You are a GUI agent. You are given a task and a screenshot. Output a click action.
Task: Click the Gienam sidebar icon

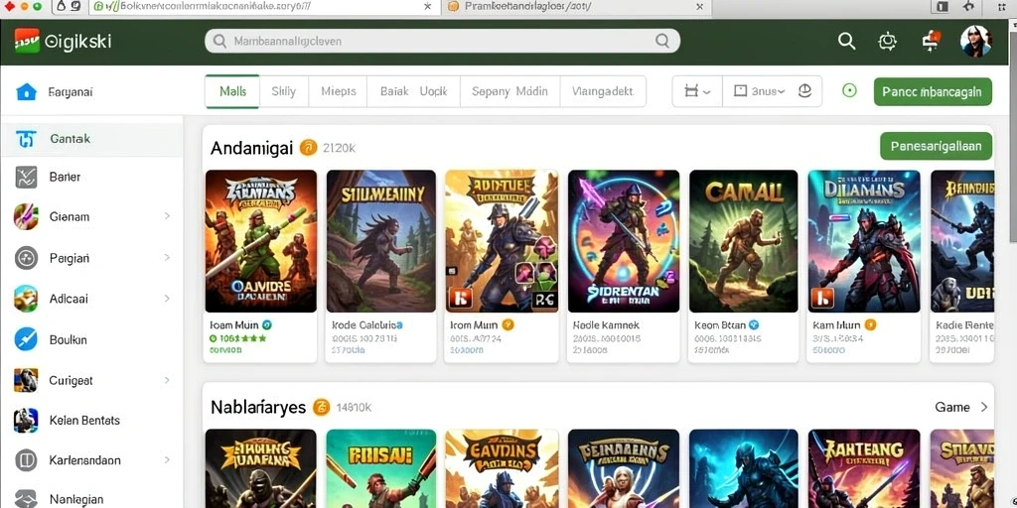point(26,217)
